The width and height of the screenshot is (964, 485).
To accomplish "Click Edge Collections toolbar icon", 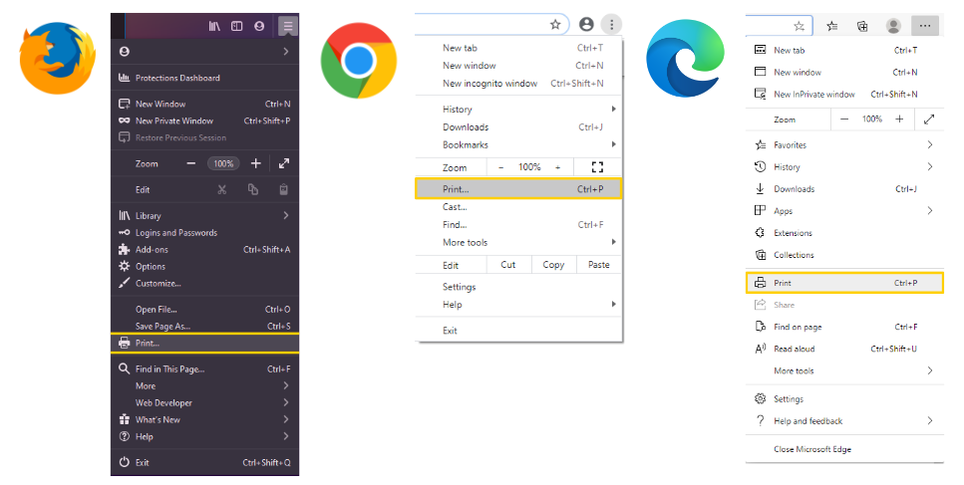I will pos(862,26).
